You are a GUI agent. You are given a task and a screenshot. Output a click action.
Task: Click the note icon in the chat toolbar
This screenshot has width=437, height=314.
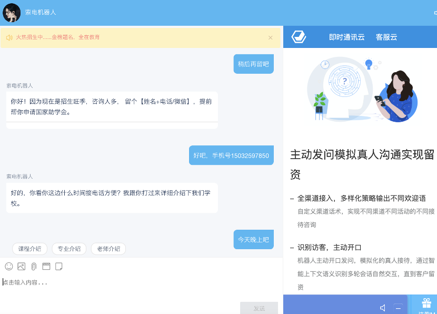[x=59, y=267]
